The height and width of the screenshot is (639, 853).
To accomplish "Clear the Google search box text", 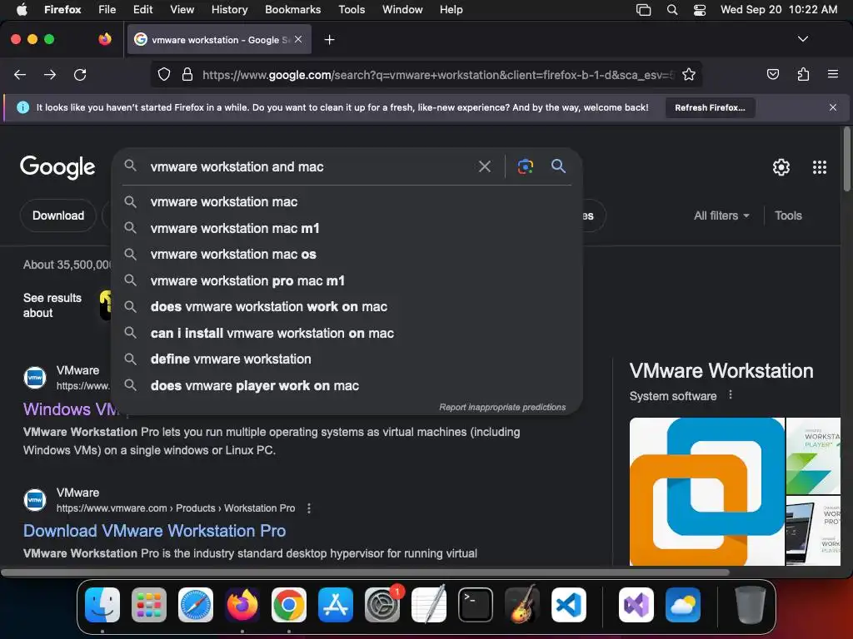I will (x=484, y=166).
